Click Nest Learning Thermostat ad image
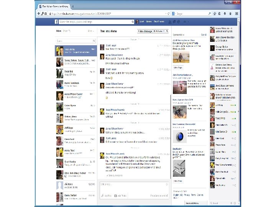Screen dimensions: 276x207 (x=180, y=136)
